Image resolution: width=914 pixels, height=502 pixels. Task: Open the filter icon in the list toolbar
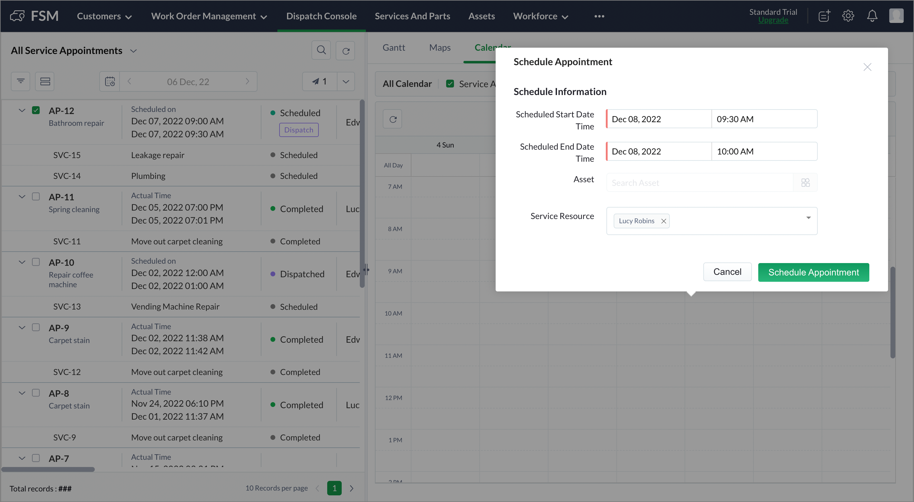pyautogui.click(x=21, y=81)
